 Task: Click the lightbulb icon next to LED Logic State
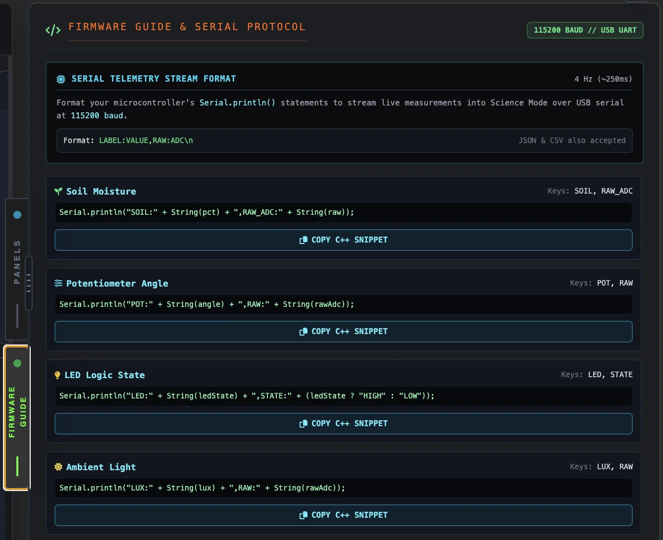57,375
